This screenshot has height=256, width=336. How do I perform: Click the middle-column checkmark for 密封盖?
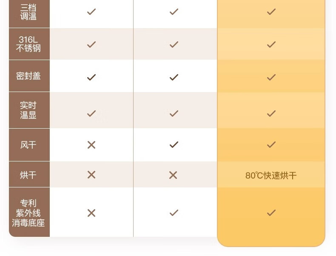tap(174, 77)
